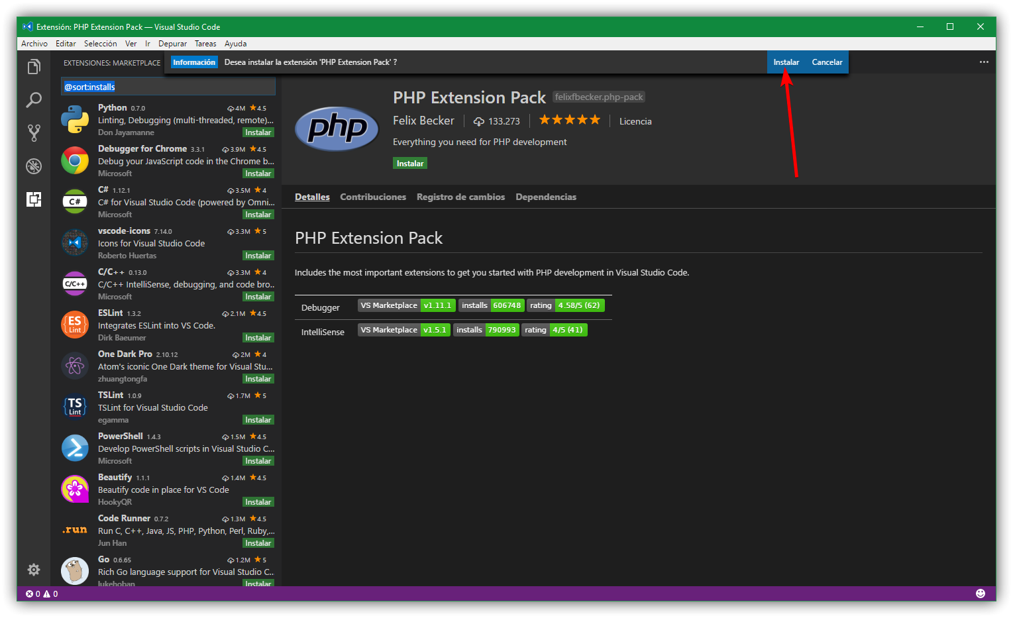Click the One Dark Pro atom icon

tap(75, 366)
